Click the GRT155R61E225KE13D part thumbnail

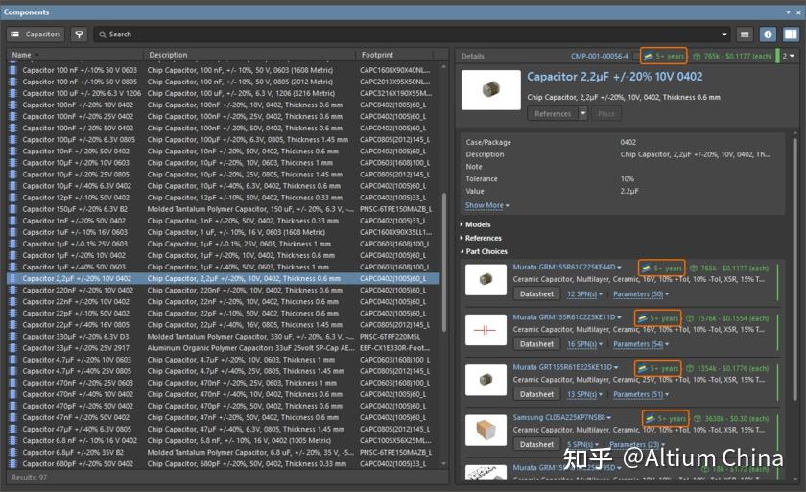(486, 380)
